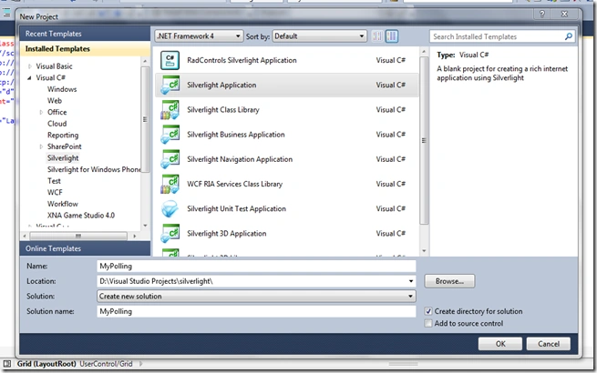Open the Sort by Default dropdown
This screenshot has width=597, height=373.
tap(319, 36)
